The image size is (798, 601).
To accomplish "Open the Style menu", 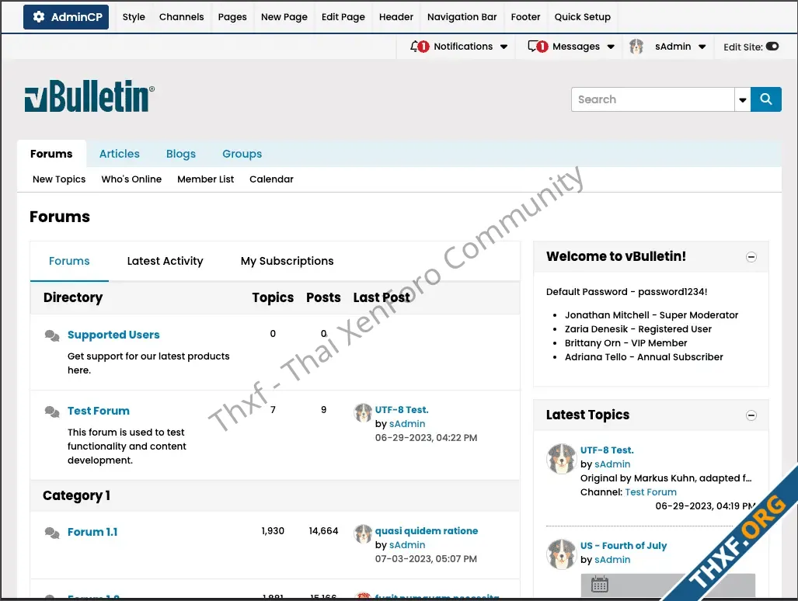I will point(134,17).
